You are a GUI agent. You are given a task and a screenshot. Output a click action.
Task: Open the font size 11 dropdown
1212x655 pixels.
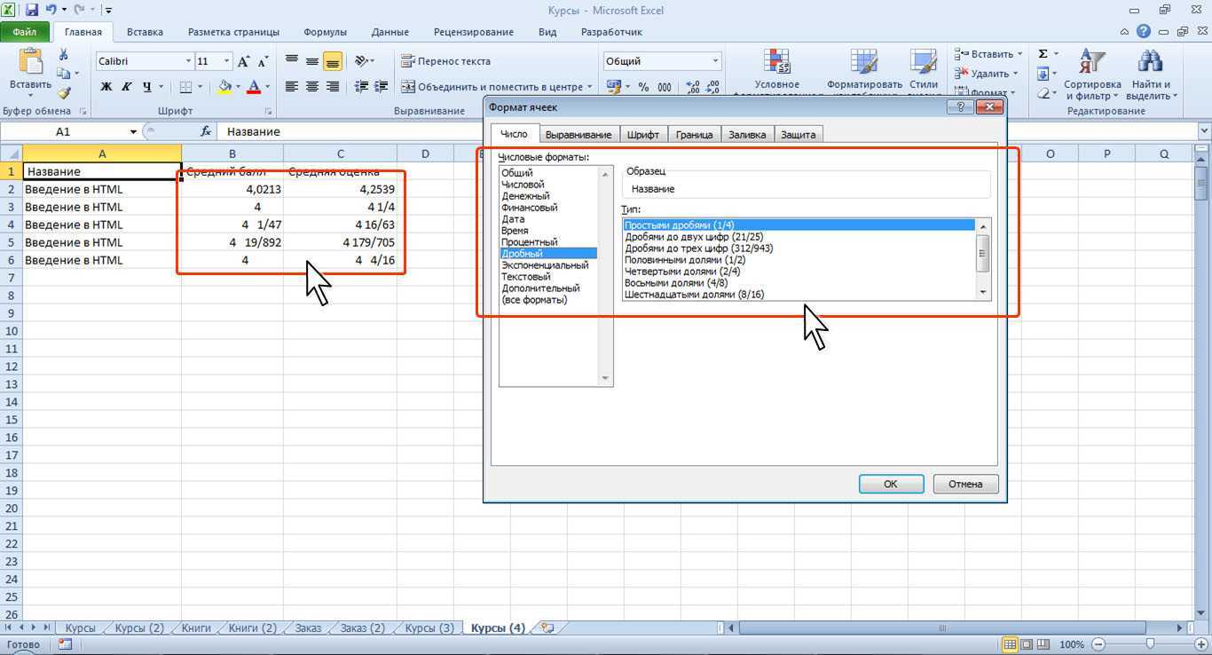tap(227, 61)
